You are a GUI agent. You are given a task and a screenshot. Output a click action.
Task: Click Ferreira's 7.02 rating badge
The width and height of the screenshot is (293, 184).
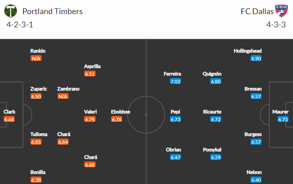pos(175,81)
